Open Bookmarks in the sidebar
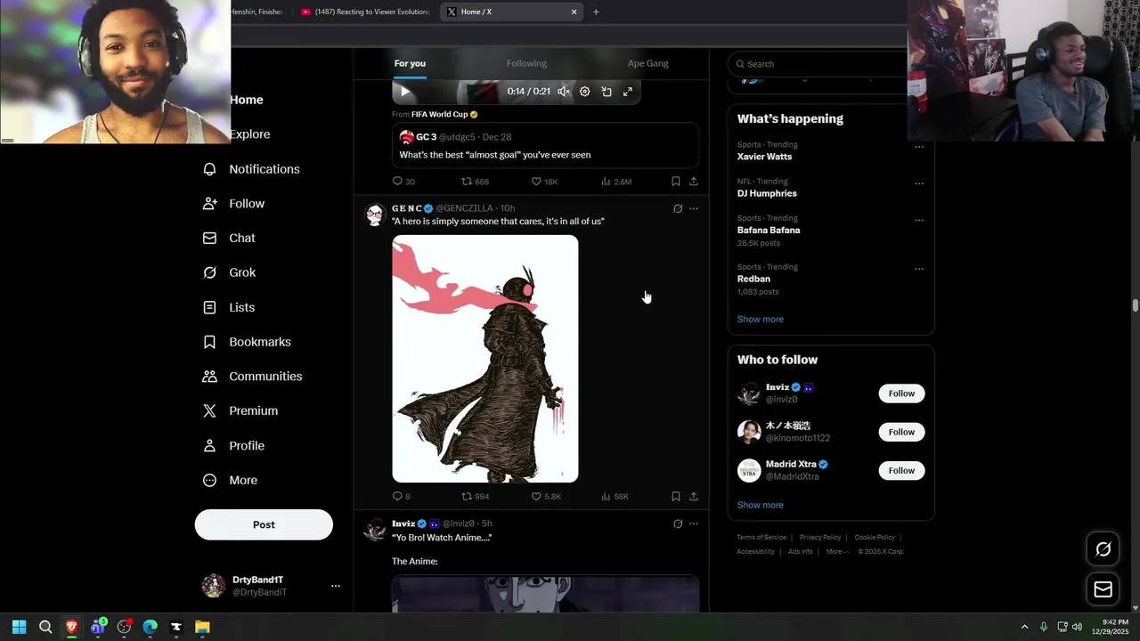 247,342
